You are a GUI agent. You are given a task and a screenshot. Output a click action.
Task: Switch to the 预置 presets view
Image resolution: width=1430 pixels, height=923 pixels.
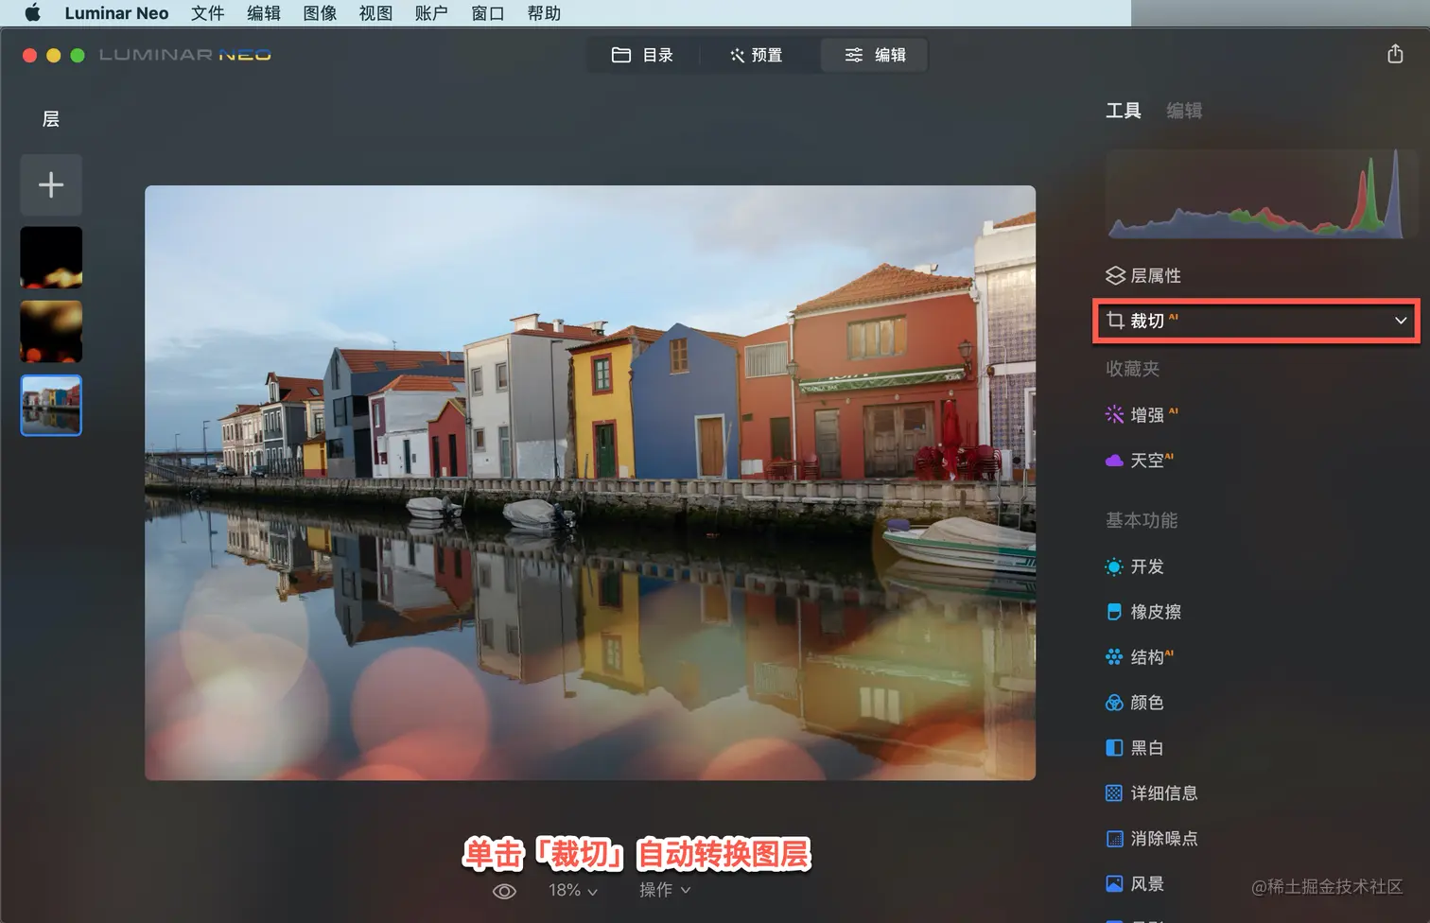click(x=756, y=55)
